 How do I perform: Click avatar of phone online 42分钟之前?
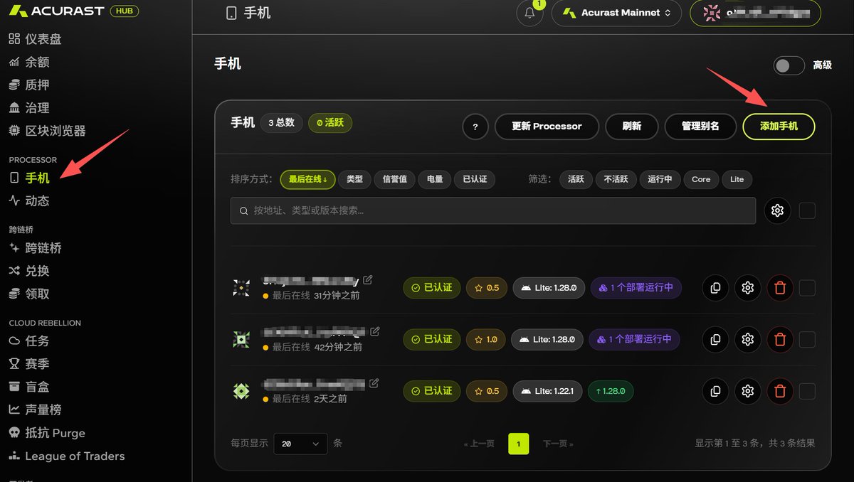[241, 340]
